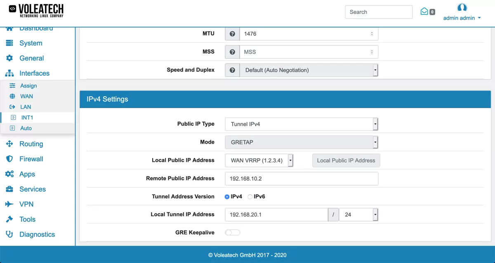Open the MTU help question mark icon
495x263 pixels.
tap(232, 34)
